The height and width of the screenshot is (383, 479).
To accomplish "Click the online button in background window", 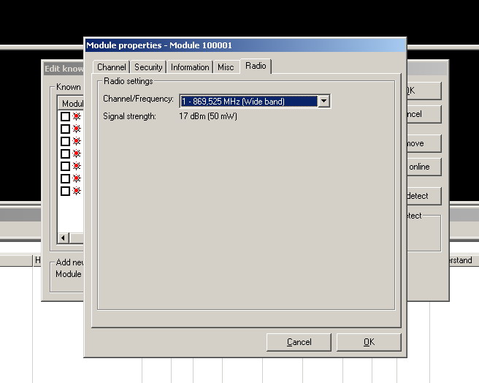I will coord(424,167).
